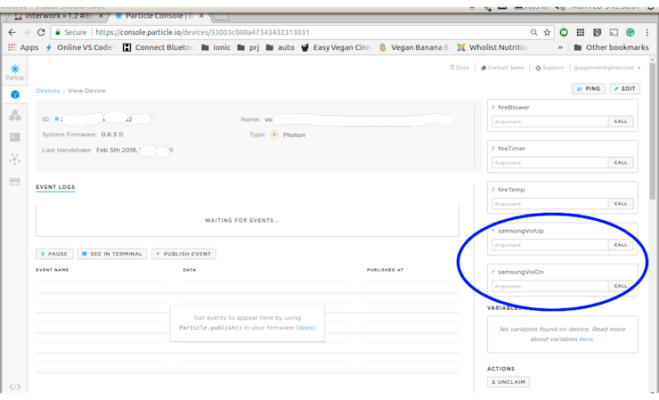The image size is (659, 400).
Task: Open the Integrations icon in sidebar
Action: (15, 159)
